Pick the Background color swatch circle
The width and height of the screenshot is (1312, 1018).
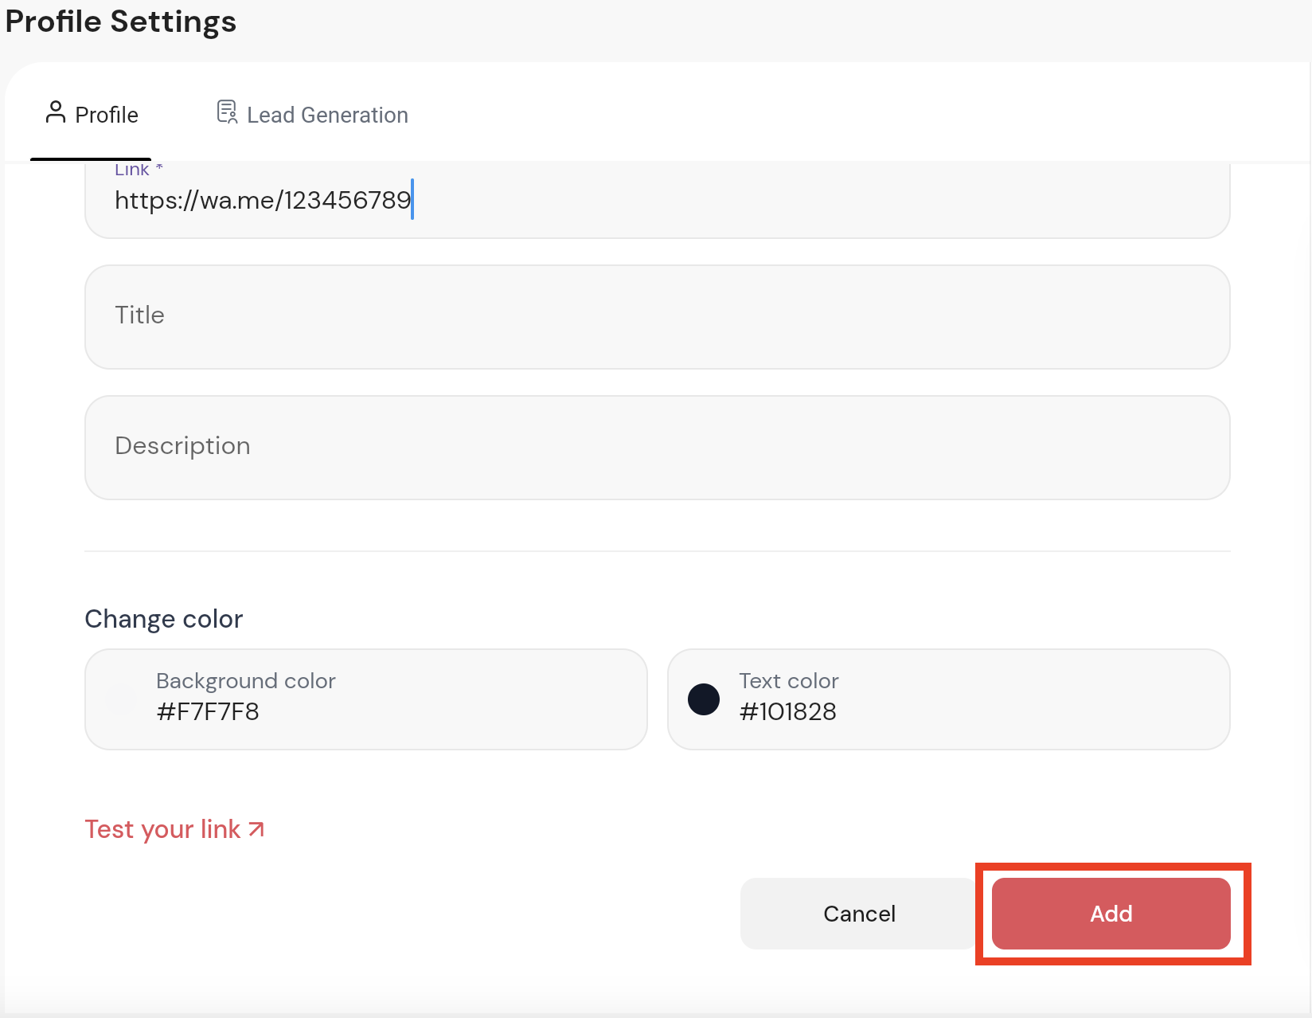pos(121,699)
